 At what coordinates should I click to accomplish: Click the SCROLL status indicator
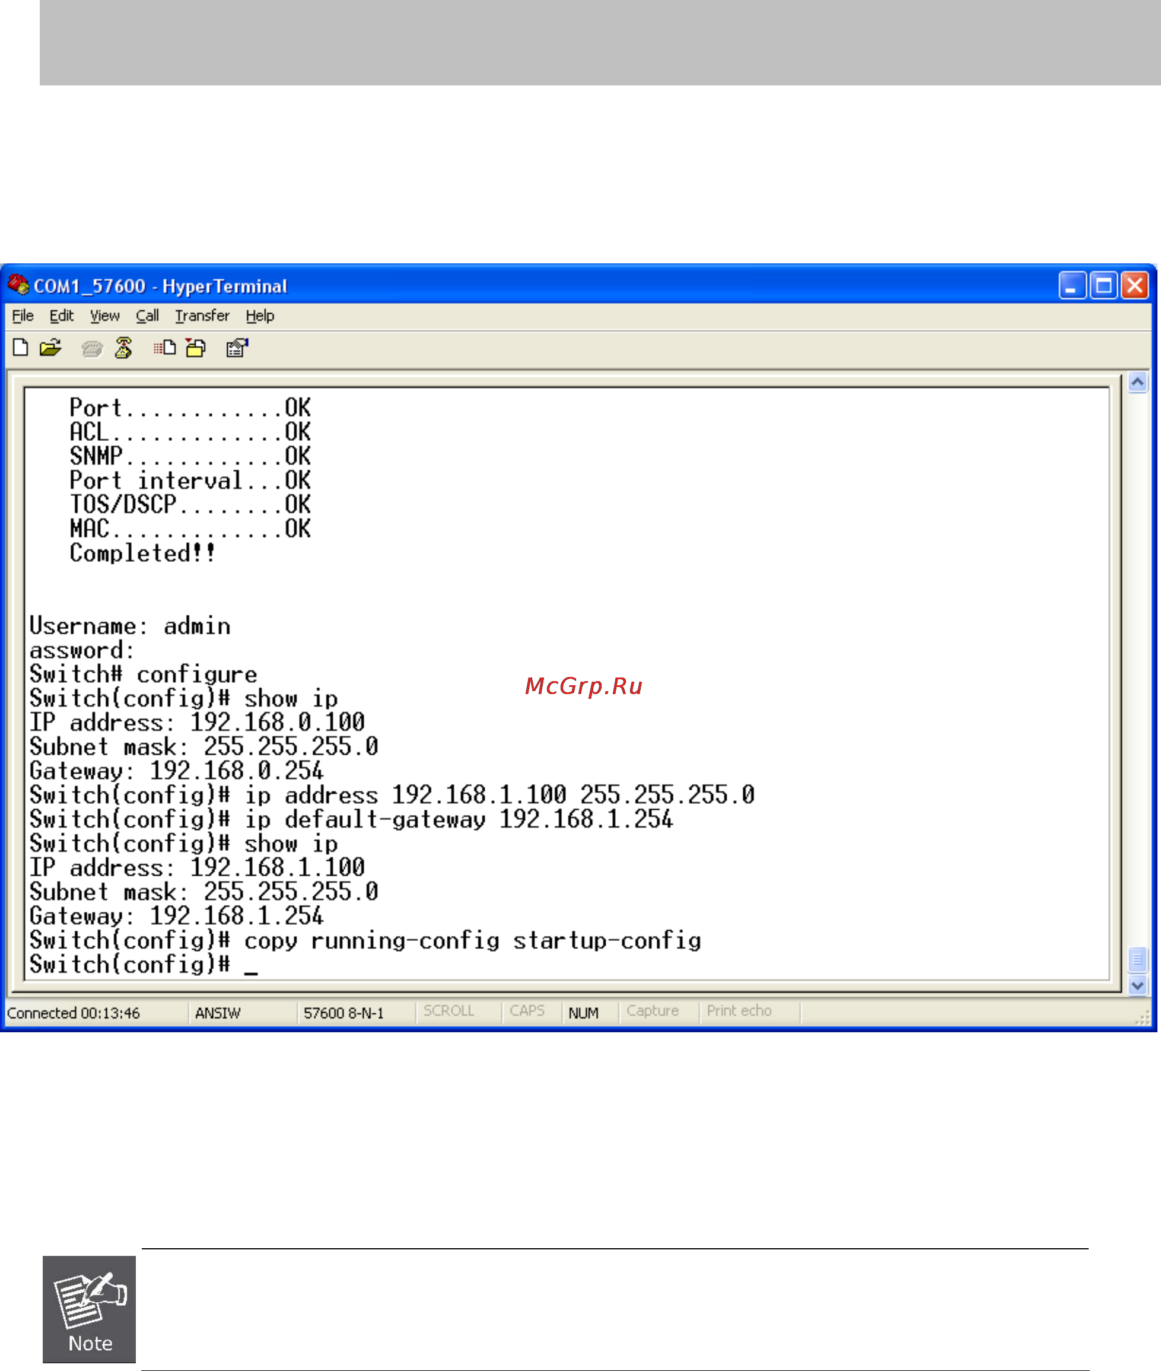pyautogui.click(x=449, y=1010)
